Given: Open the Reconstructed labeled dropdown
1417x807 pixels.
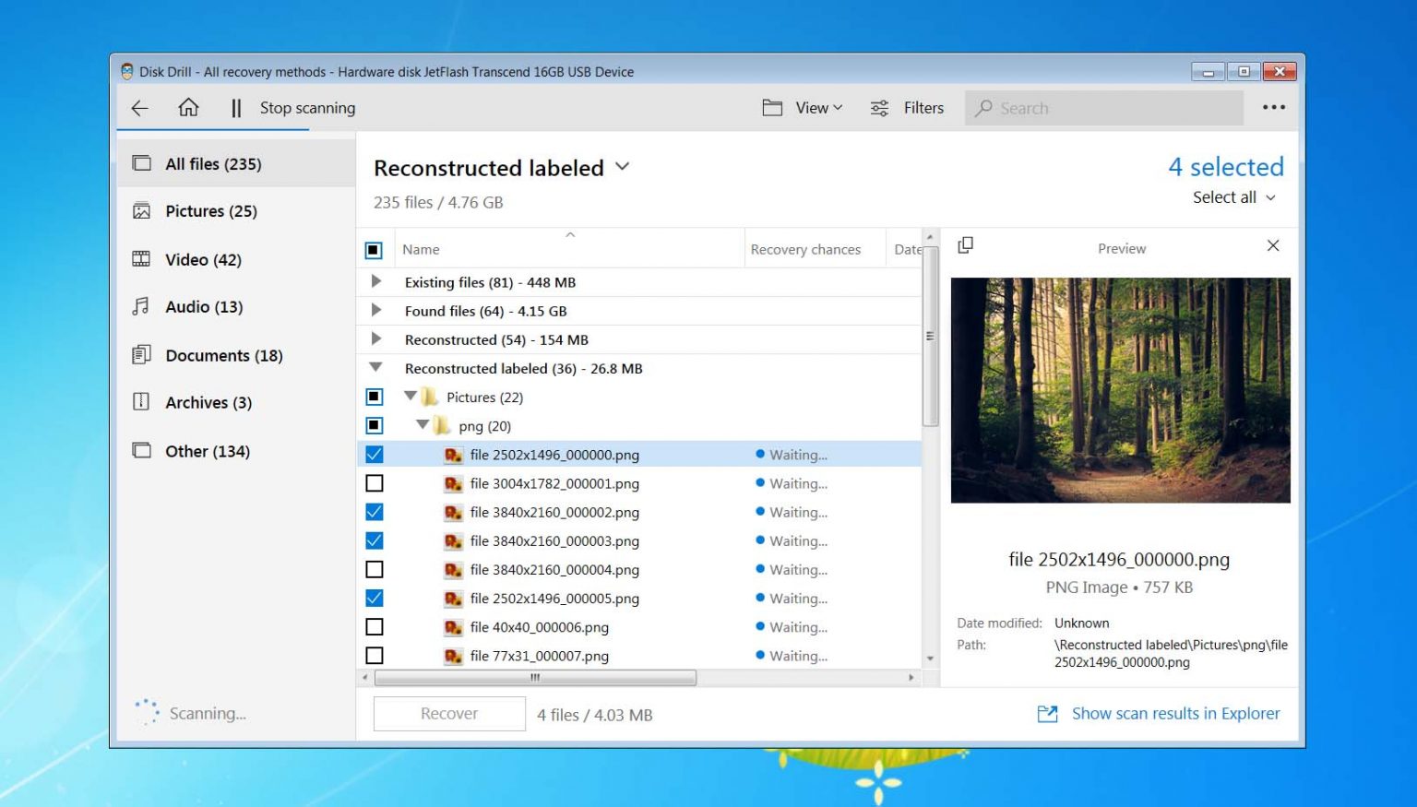Looking at the screenshot, I should click(x=622, y=167).
